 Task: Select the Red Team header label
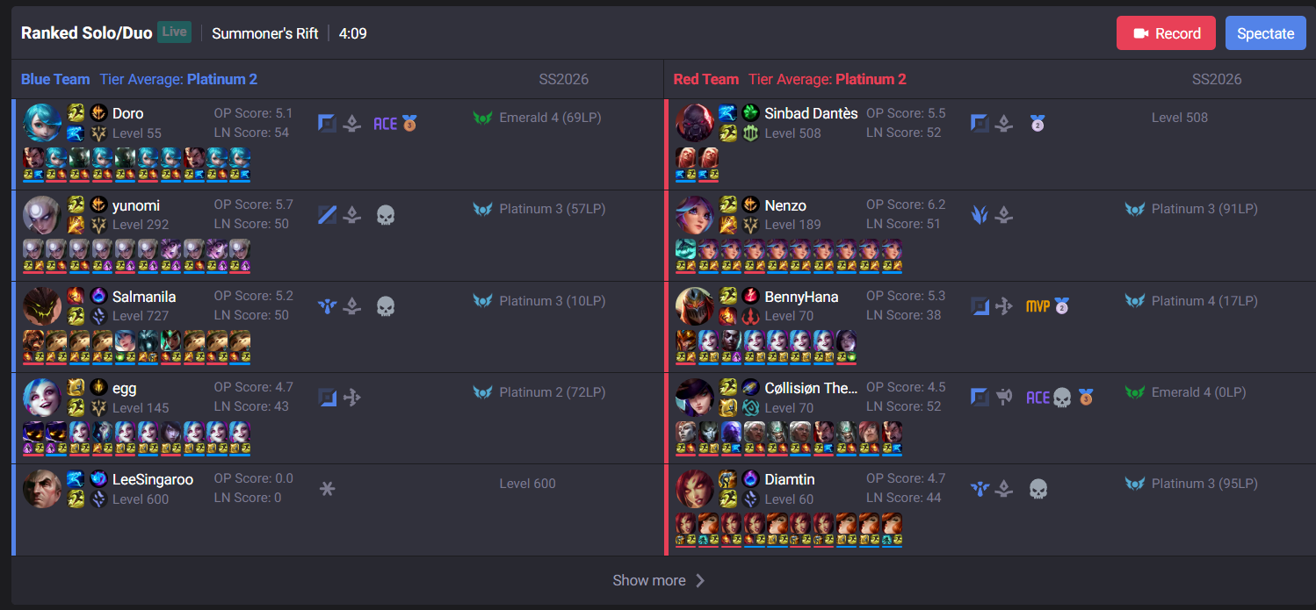coord(705,79)
